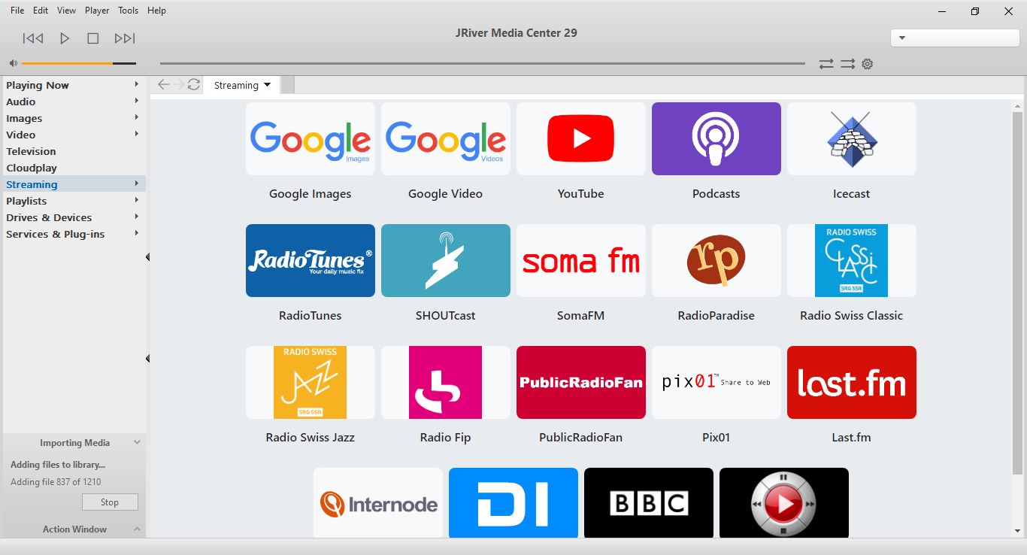
Task: Open the Edit menu
Action: (41, 11)
